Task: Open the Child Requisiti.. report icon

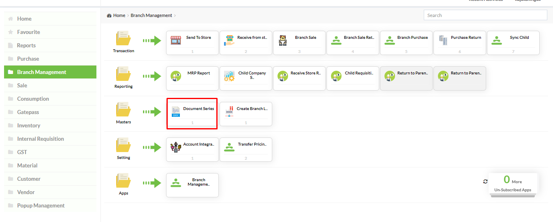Action: point(336,76)
